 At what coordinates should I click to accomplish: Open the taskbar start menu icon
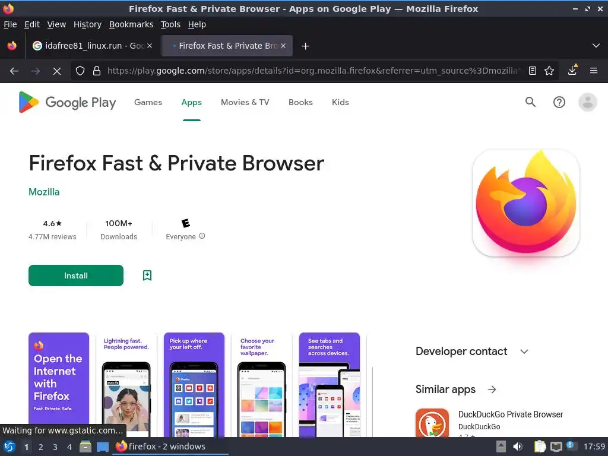coord(9,446)
